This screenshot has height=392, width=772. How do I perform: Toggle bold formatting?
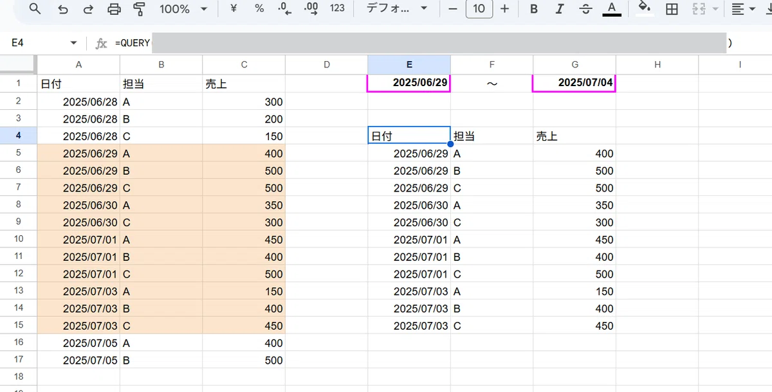click(534, 9)
